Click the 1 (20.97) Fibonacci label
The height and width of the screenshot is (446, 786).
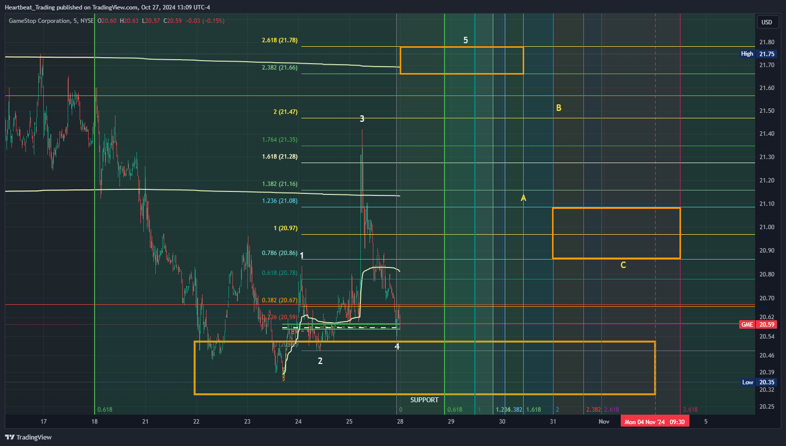point(285,228)
